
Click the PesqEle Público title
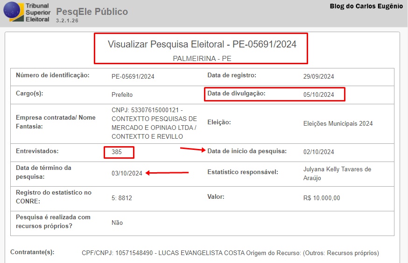pos(92,12)
